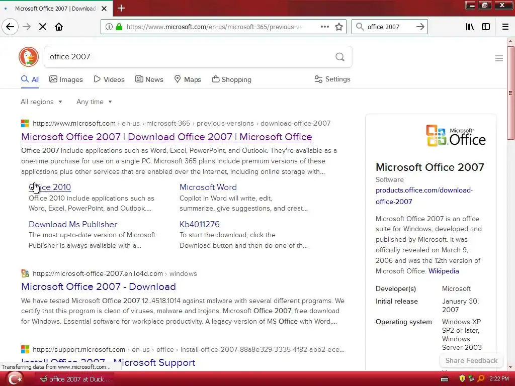Open a new browser tab
Image resolution: width=515 pixels, height=386 pixels.
[121, 8]
